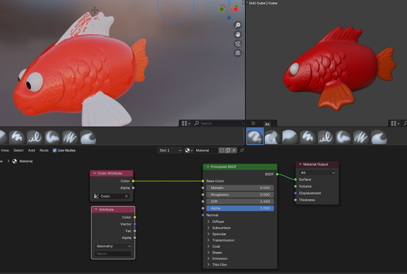Viewport: 407px width, 274px height.
Task: Open the material browse sphere dropdown
Action: tap(189, 150)
